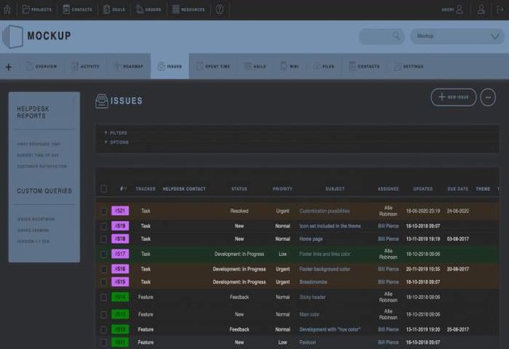Open the Mockup project dropdown

pos(457,36)
